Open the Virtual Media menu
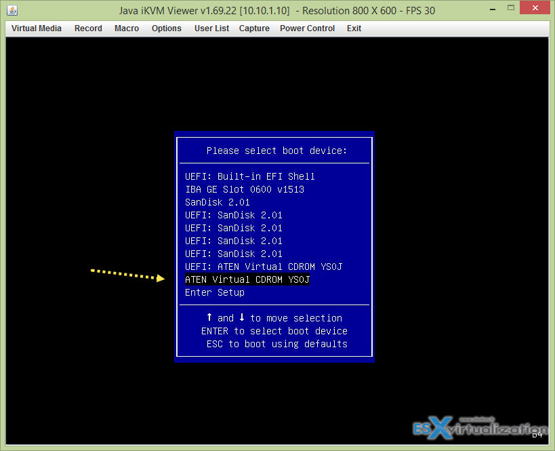Viewport: 555px width, 451px height. [37, 28]
